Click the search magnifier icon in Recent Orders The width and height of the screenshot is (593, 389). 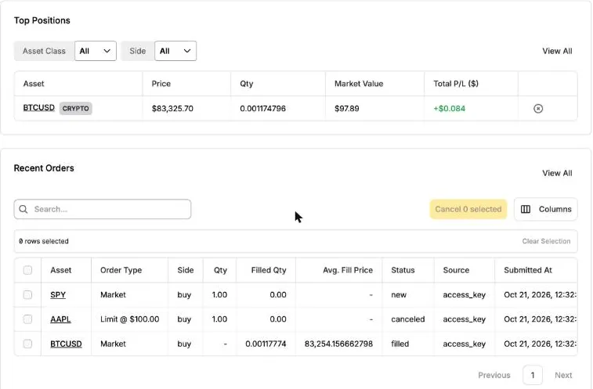23,209
